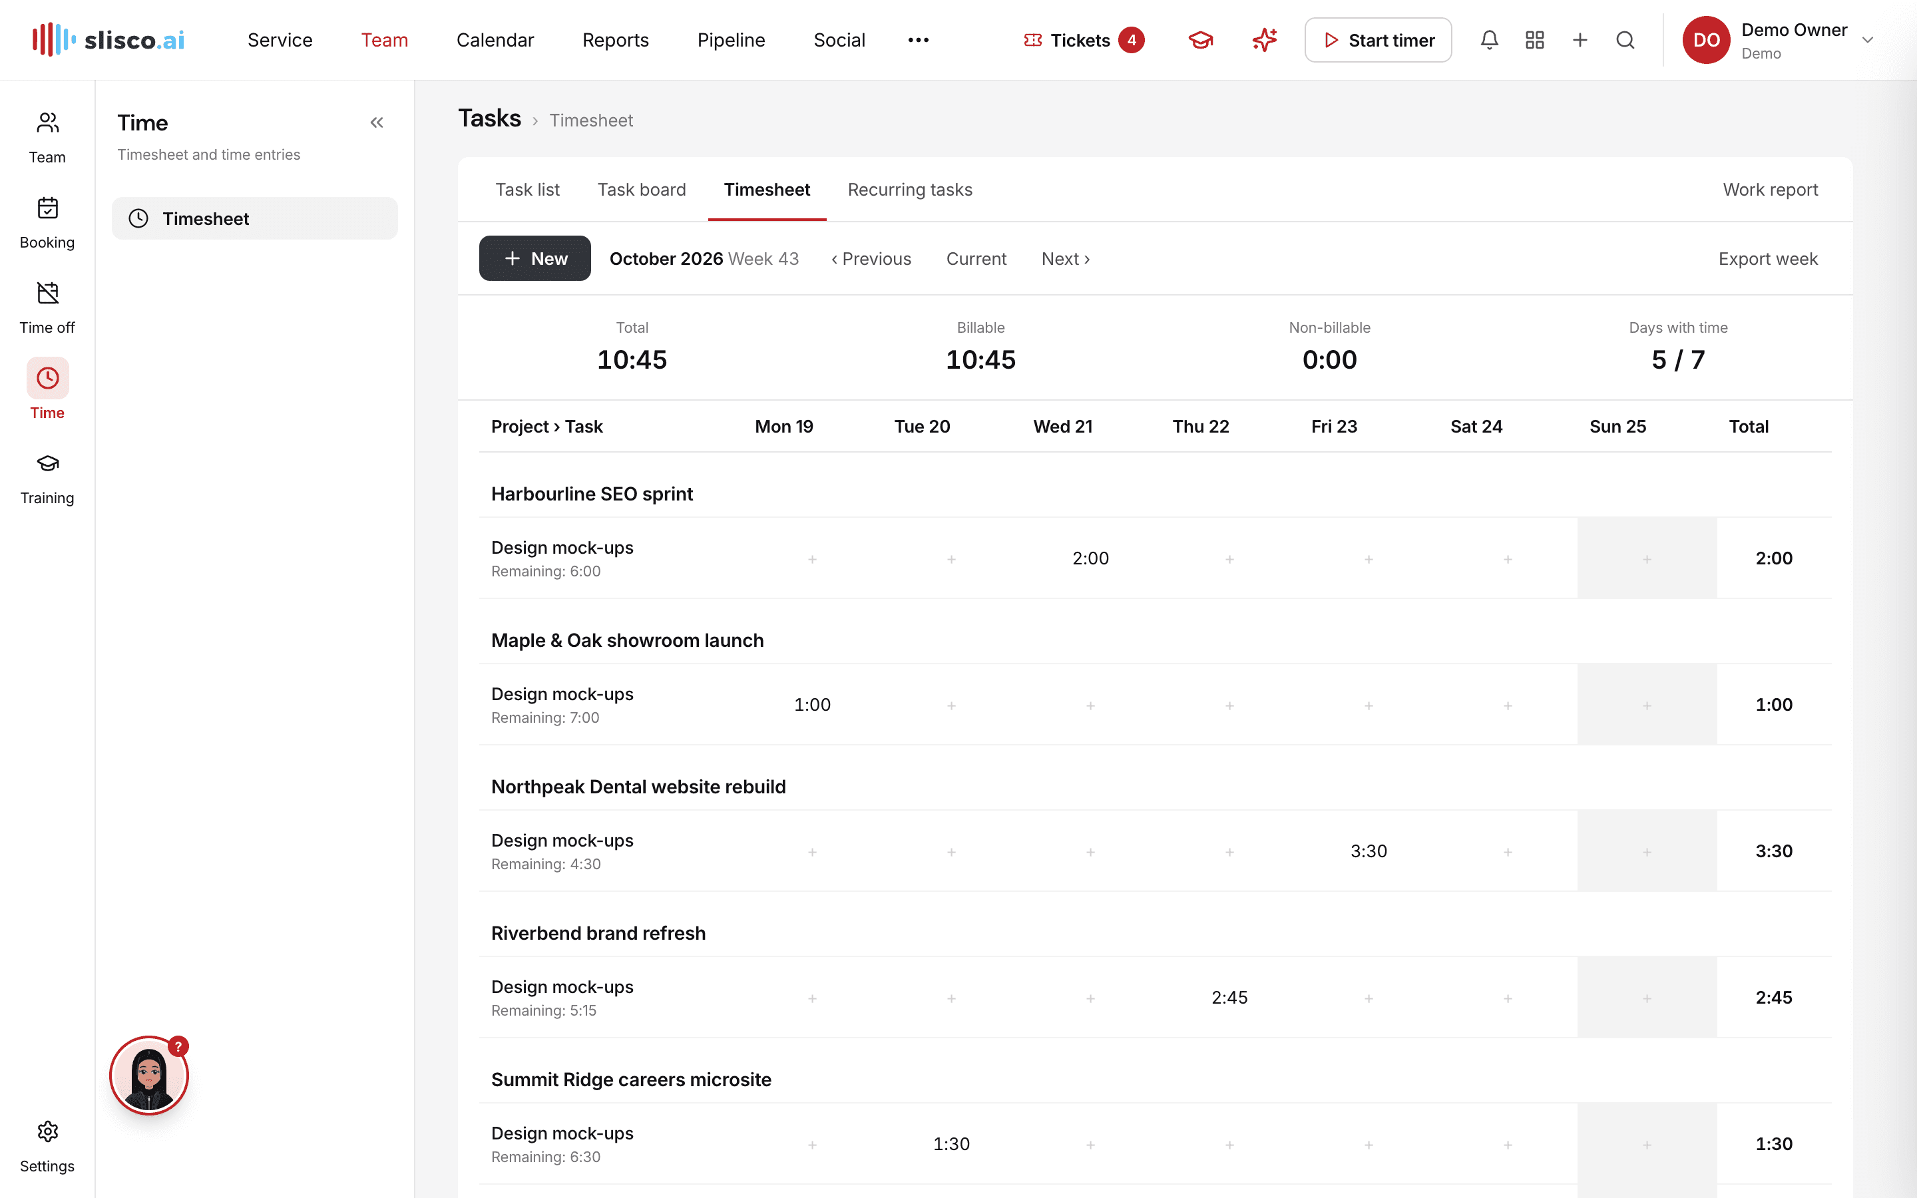The width and height of the screenshot is (1917, 1198).
Task: Switch to the Task list tab
Action: point(528,190)
